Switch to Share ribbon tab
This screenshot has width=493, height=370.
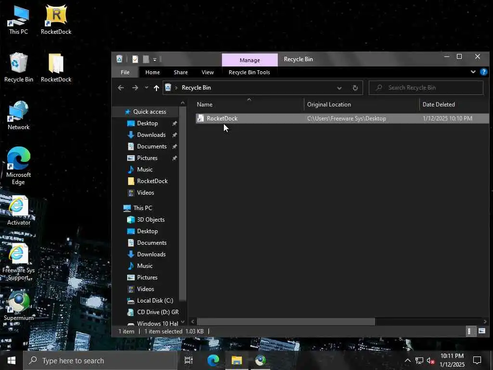click(x=181, y=72)
